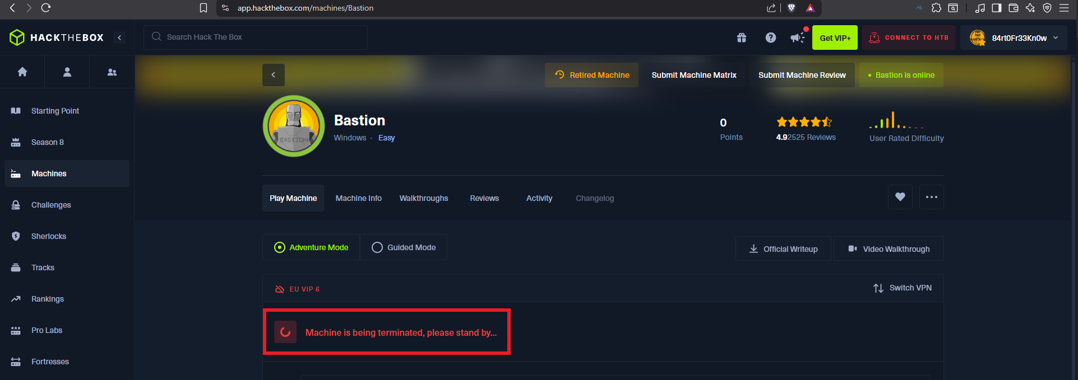Switch to the Machine Info tab
Screen dimensions: 1078x380
(x=359, y=198)
